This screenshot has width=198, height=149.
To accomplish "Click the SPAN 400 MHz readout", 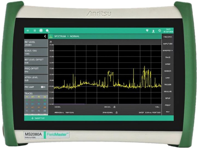I will point(108,113).
